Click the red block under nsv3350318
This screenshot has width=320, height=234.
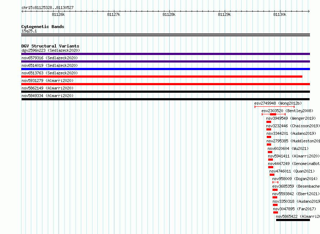(x=275, y=205)
